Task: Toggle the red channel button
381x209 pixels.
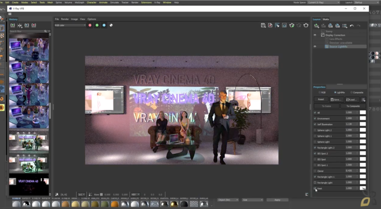Action: (x=90, y=25)
